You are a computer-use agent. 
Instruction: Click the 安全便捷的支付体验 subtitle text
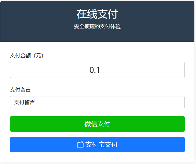[x=97, y=27]
